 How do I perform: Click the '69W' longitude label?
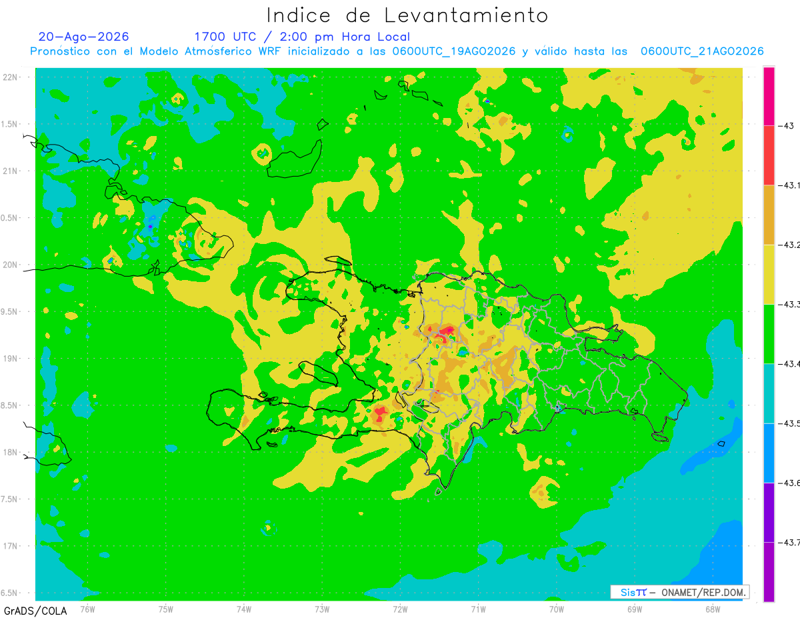(x=634, y=609)
